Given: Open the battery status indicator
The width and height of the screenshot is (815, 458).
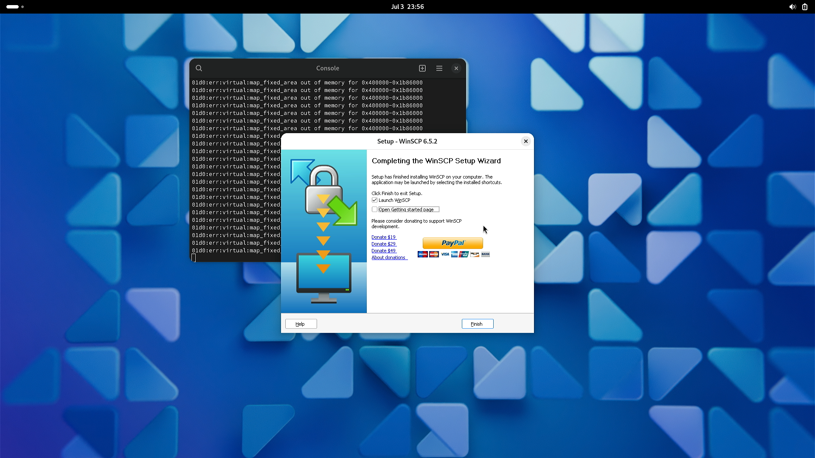Looking at the screenshot, I should 805,7.
